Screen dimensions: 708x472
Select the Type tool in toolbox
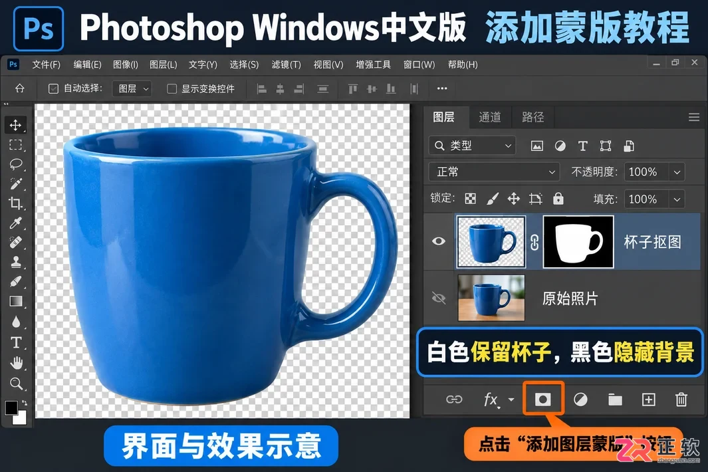tap(16, 342)
